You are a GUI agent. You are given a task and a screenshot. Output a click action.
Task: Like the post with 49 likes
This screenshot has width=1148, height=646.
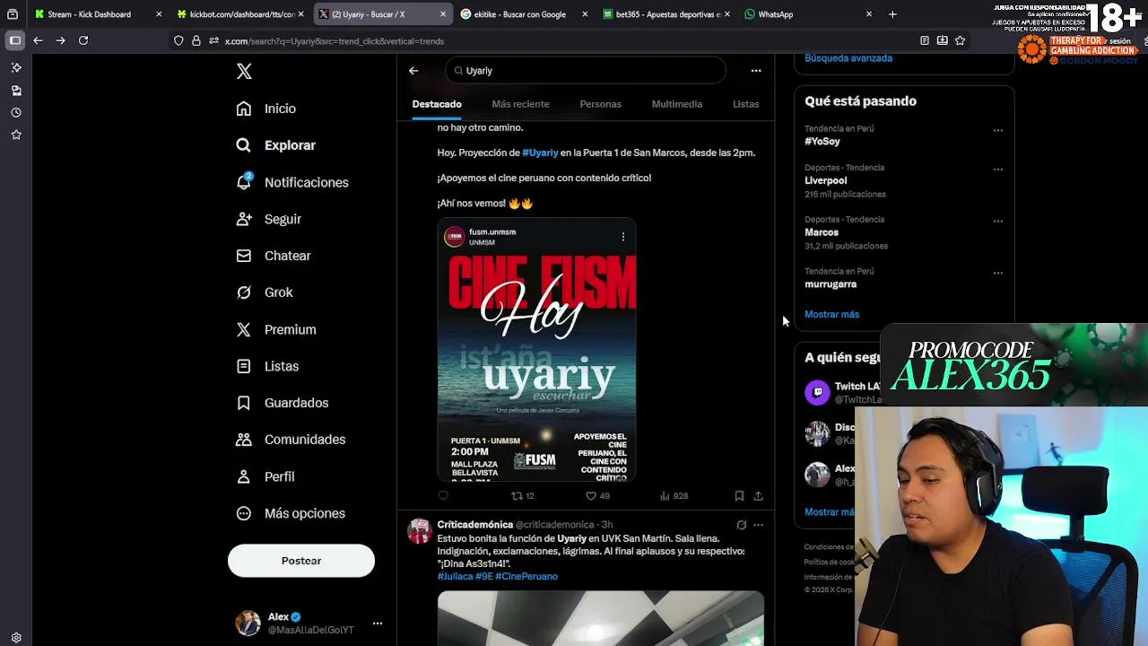[597, 495]
